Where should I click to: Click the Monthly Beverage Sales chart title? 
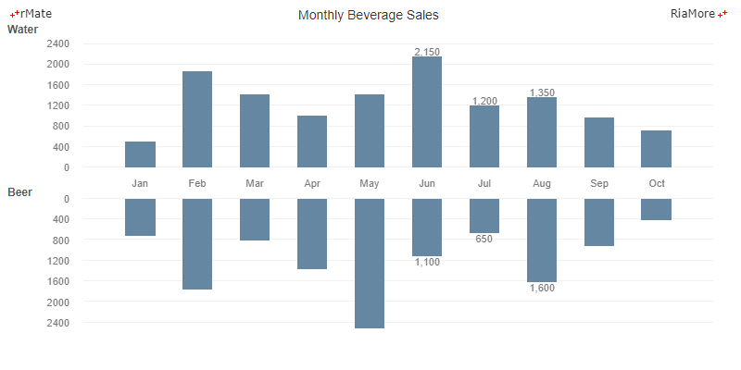369,15
